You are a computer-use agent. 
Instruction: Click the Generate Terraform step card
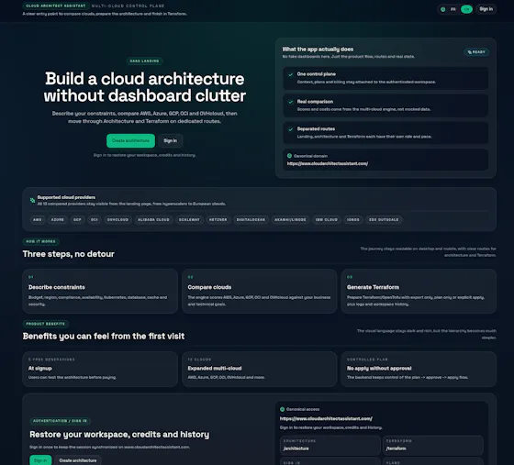(x=419, y=291)
